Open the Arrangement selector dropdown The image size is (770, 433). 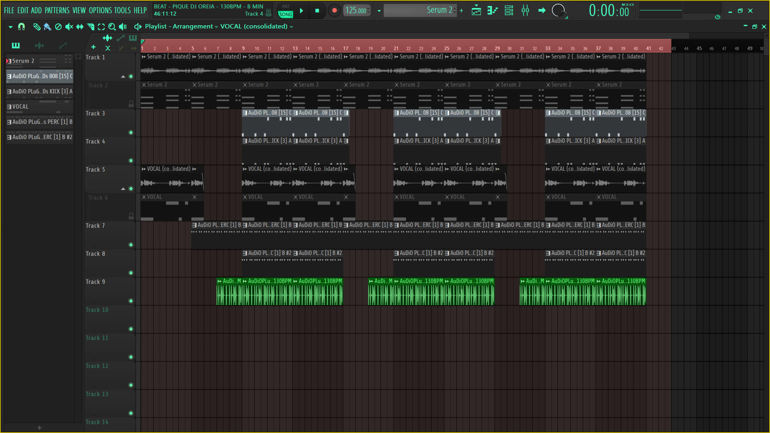point(217,26)
